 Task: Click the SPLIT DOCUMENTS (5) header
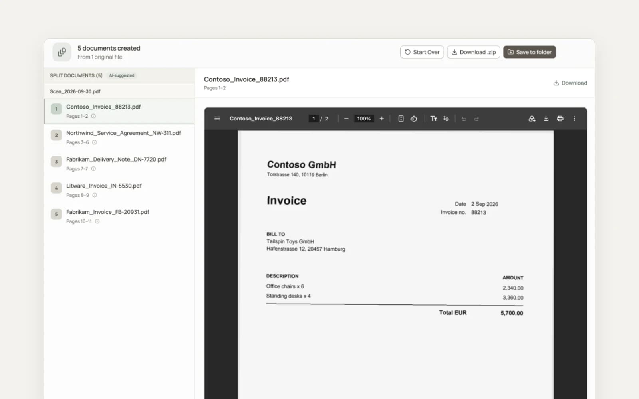(76, 75)
